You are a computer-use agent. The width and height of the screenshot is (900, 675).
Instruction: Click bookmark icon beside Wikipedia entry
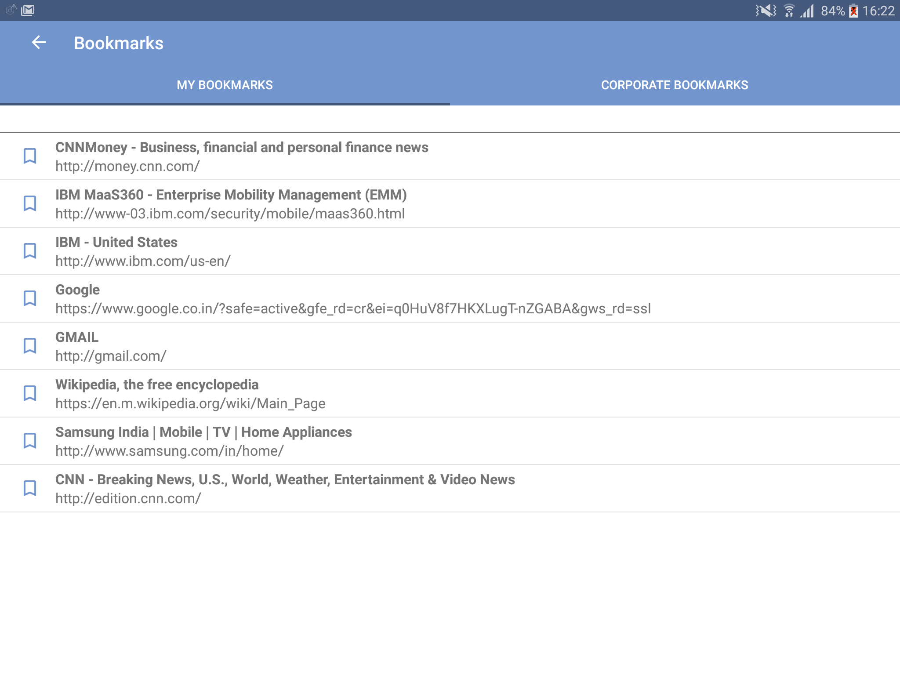30,393
